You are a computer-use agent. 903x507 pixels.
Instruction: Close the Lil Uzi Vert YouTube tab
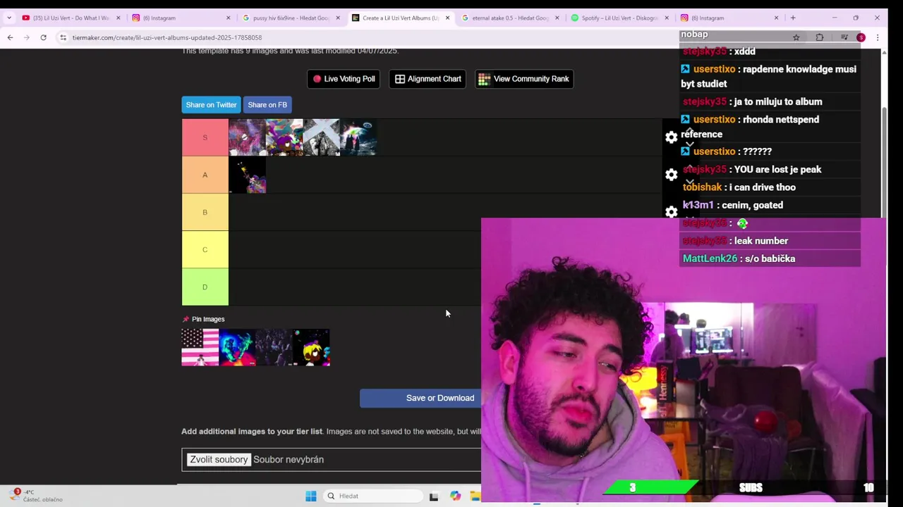[x=118, y=18]
